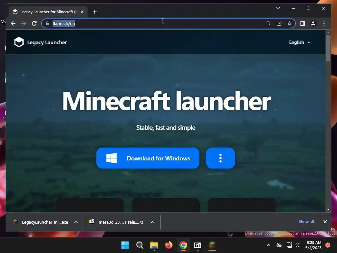Click the padlock site info icon
The width and height of the screenshot is (337, 253).
(x=47, y=23)
